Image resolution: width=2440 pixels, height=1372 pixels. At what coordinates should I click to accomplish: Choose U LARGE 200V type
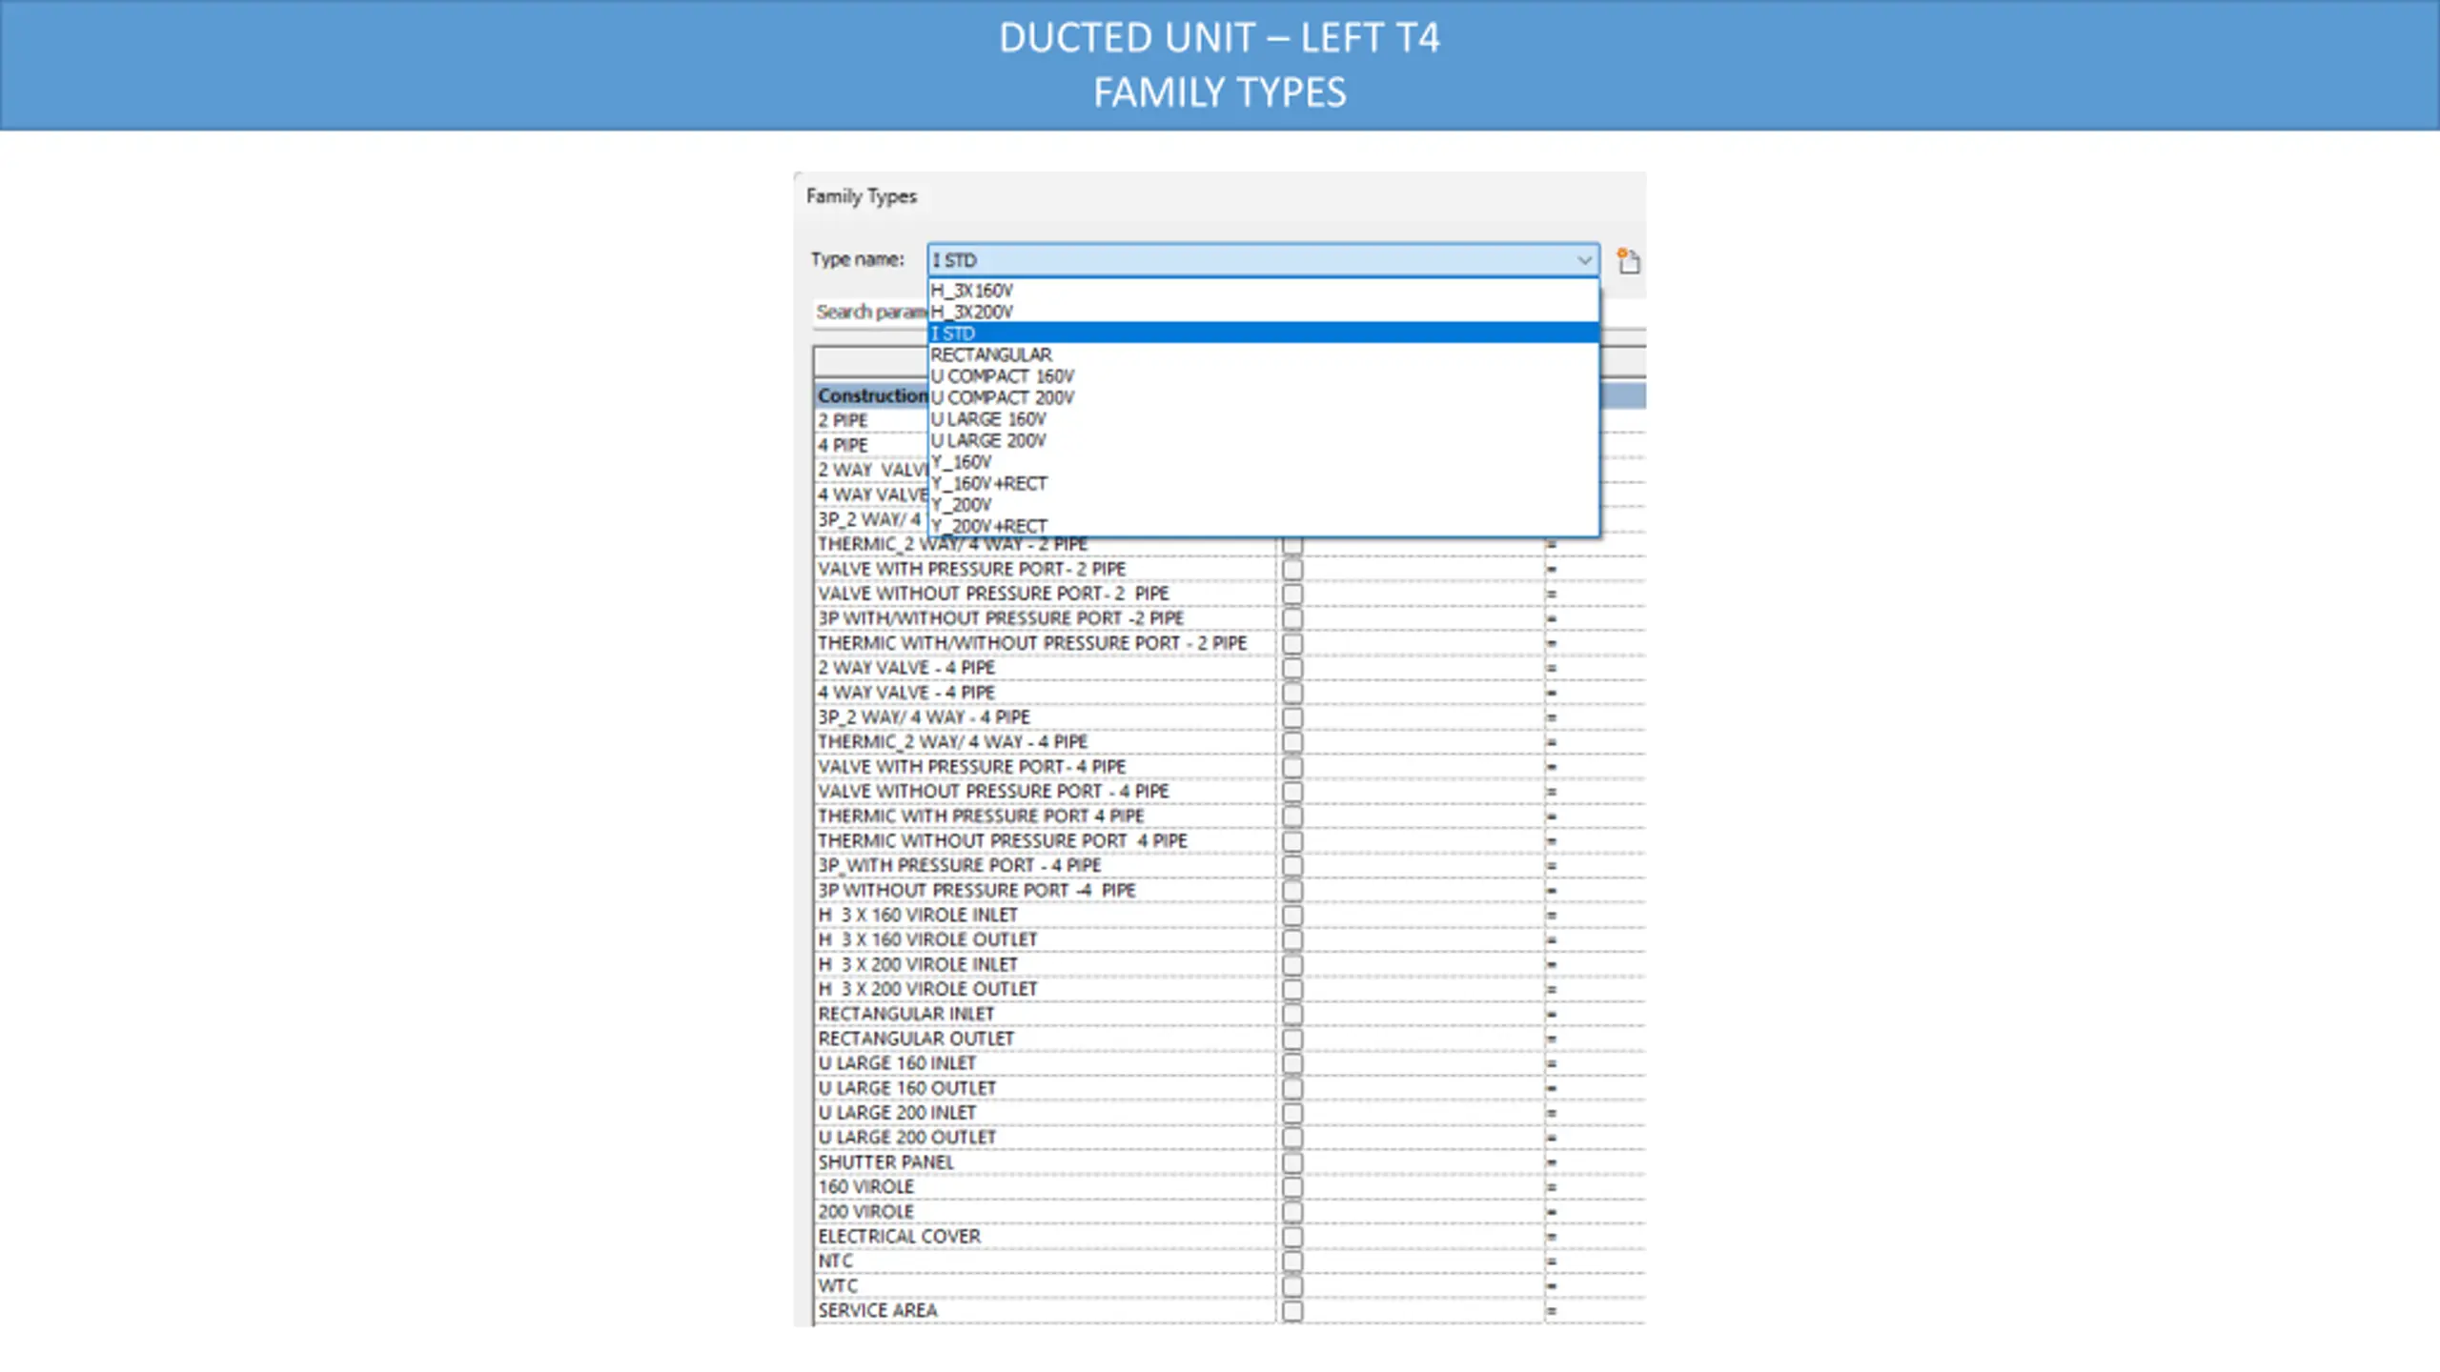1263,440
